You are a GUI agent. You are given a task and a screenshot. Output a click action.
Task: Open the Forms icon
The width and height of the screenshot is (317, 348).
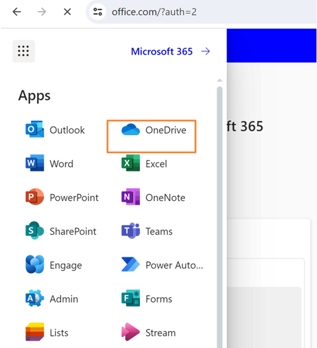click(131, 298)
